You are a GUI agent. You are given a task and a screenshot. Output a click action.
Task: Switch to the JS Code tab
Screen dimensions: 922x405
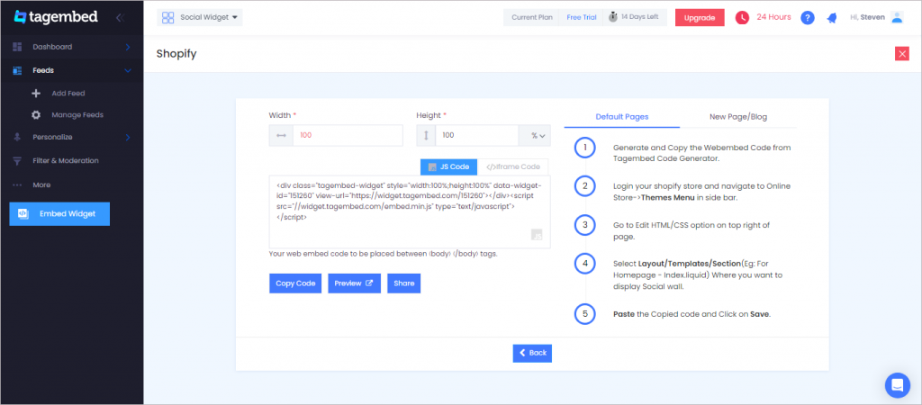point(449,166)
